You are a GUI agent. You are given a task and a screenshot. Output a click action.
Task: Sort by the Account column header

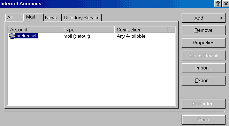[35, 30]
